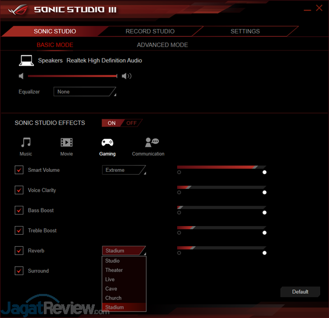The height and width of the screenshot is (318, 329).
Task: Set the Smart Volume level slider
Action: coord(222,167)
